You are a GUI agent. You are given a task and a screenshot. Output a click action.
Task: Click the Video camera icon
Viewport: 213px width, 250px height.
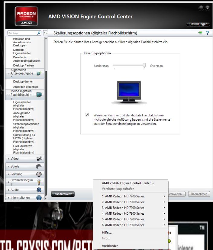click(39, 158)
